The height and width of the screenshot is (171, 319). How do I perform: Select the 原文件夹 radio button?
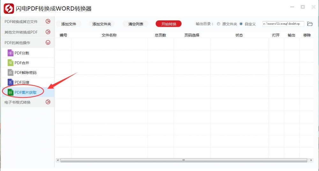(219, 24)
